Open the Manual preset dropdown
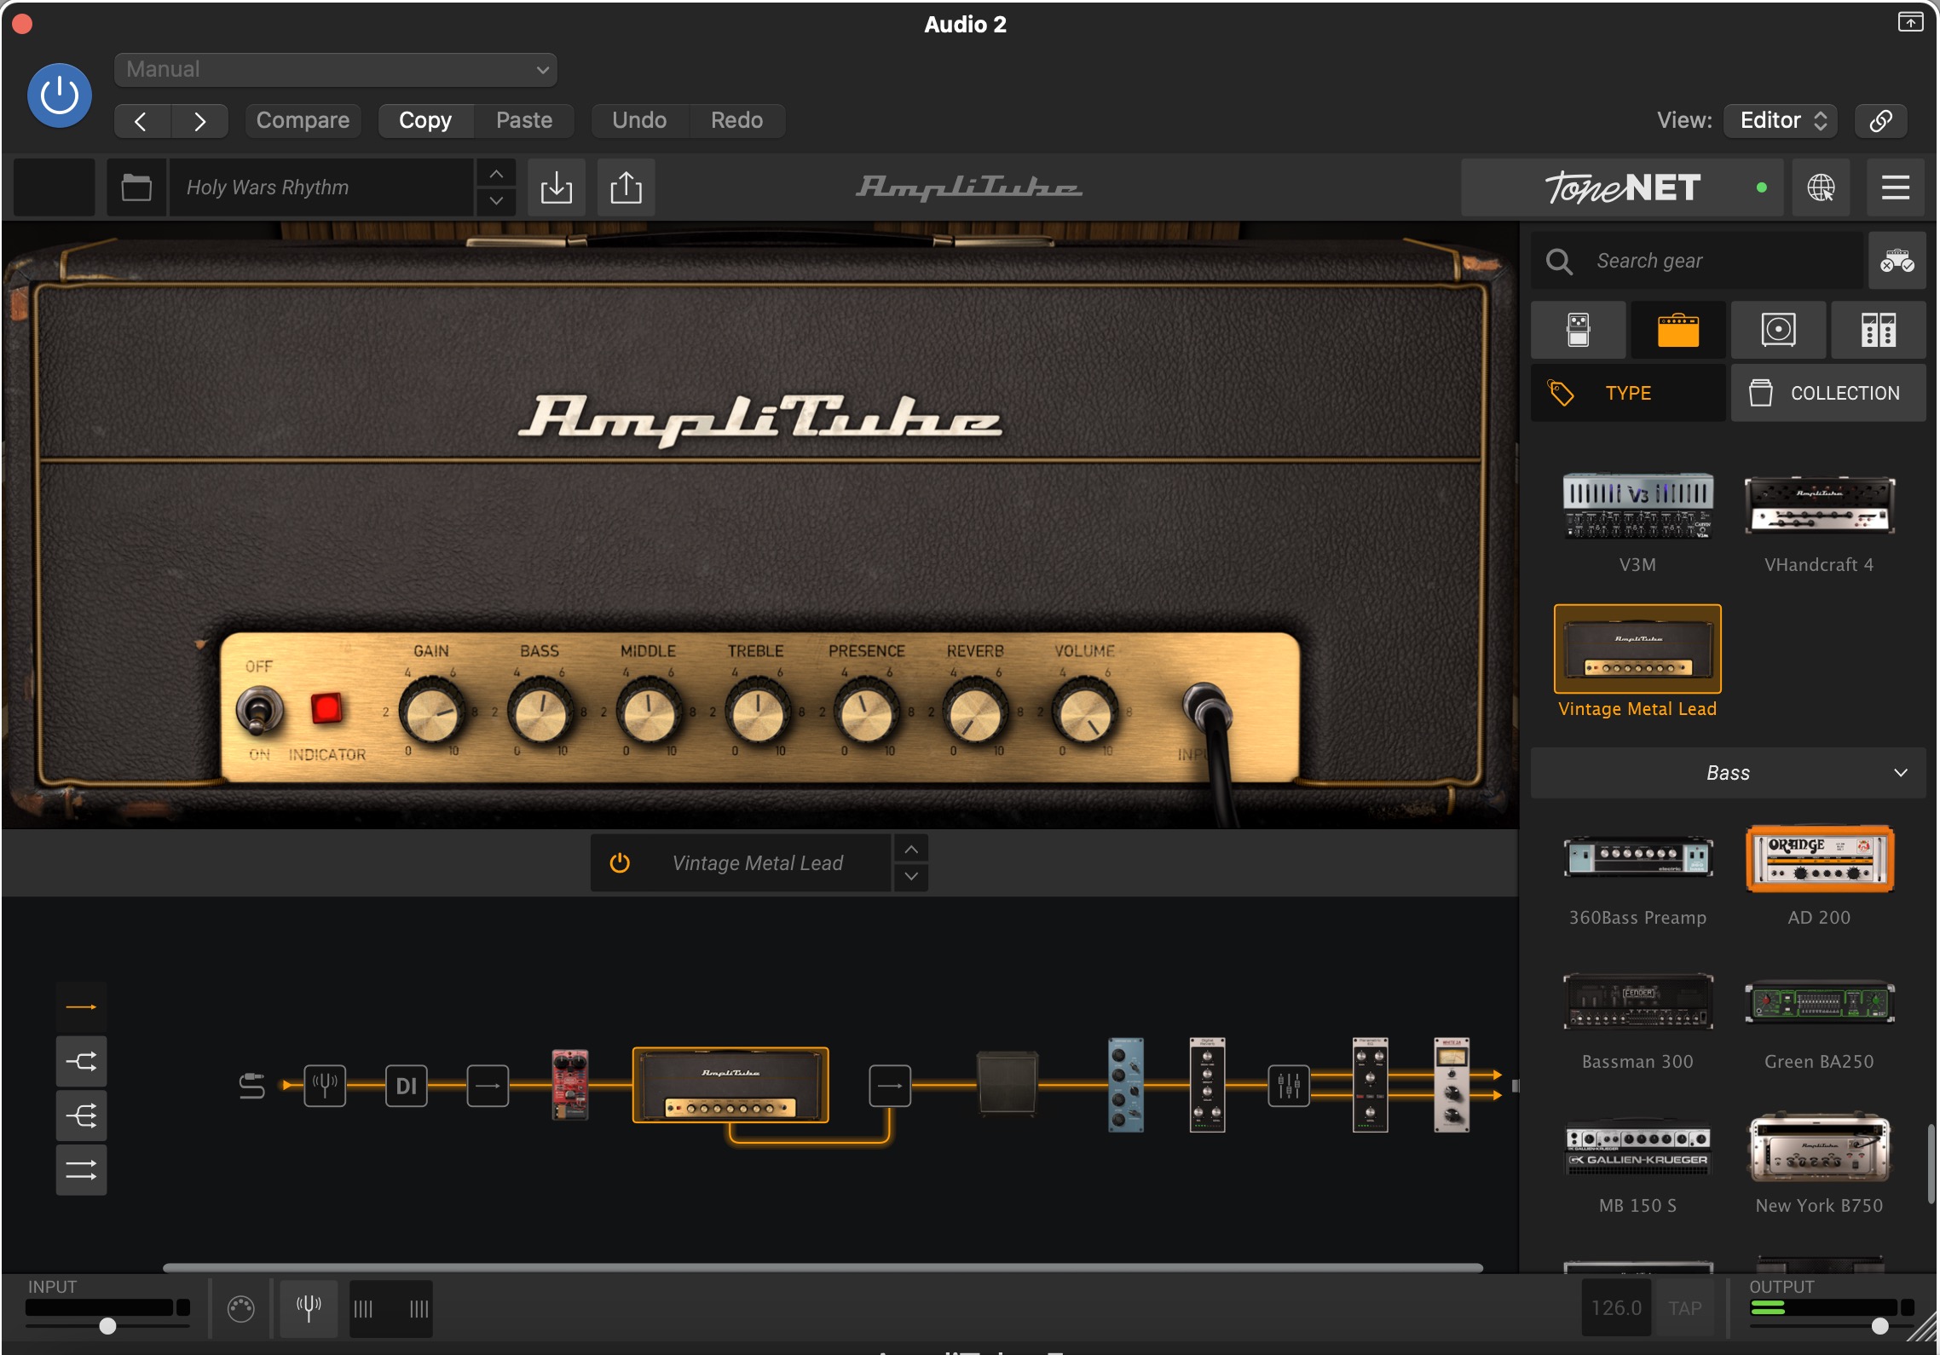This screenshot has width=1940, height=1355. 335,70
